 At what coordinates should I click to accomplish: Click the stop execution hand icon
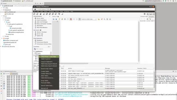(x=68, y=19)
